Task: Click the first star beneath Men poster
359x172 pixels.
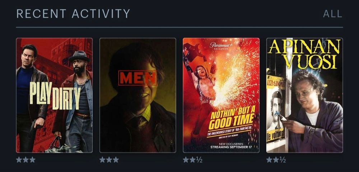Action: 102,160
